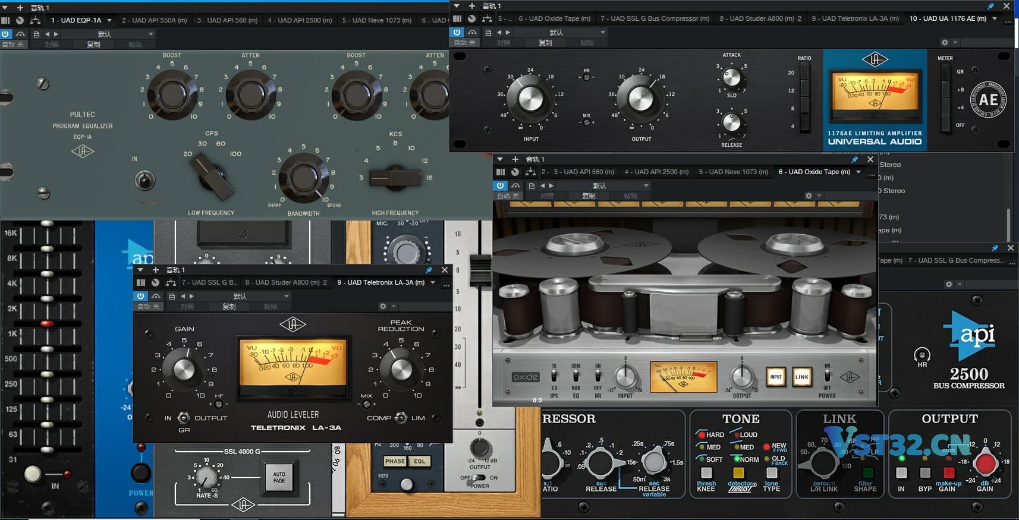
Task: Select '4 - UAD API 2500 (m)' in Oxide window
Action: point(656,172)
